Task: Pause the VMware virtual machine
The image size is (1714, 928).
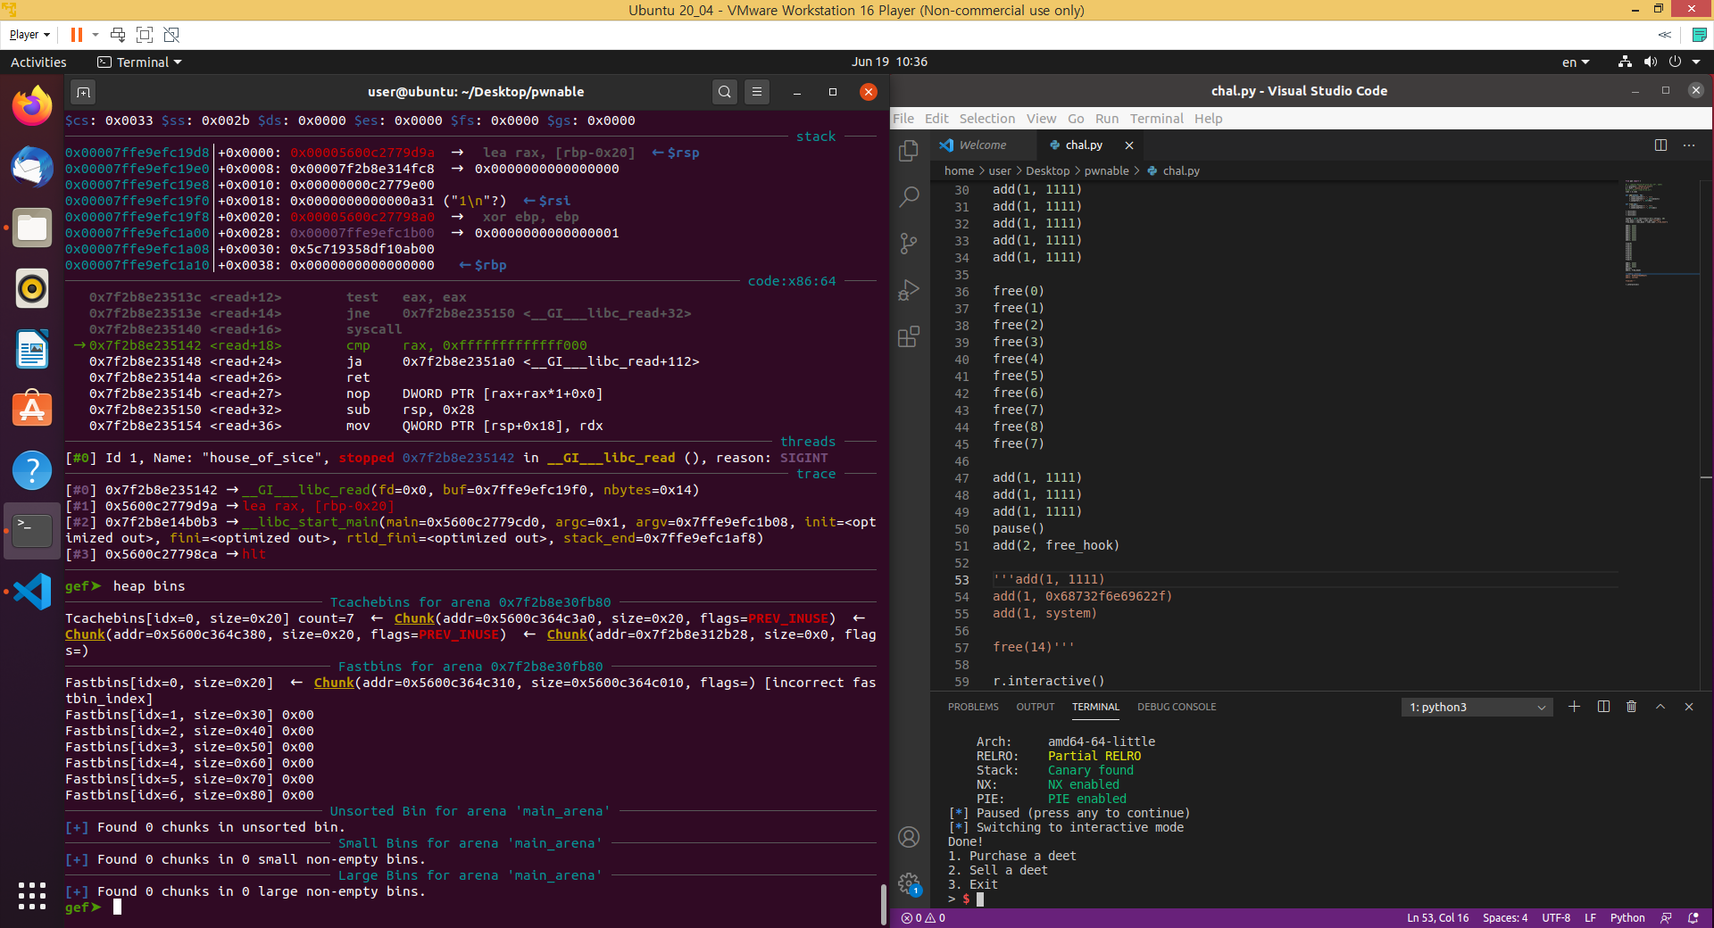Action: click(x=77, y=35)
